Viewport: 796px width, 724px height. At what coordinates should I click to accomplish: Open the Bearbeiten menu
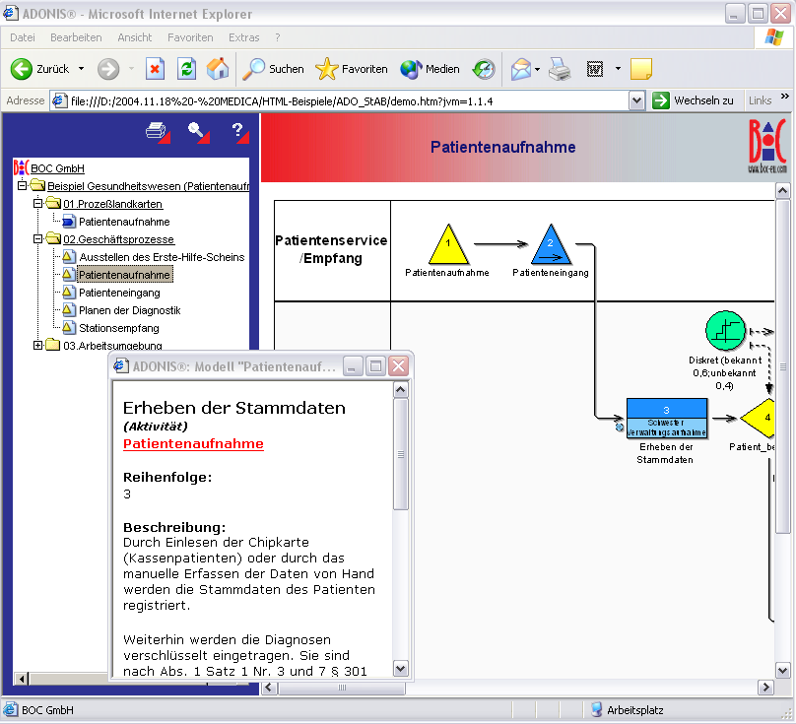click(x=76, y=37)
